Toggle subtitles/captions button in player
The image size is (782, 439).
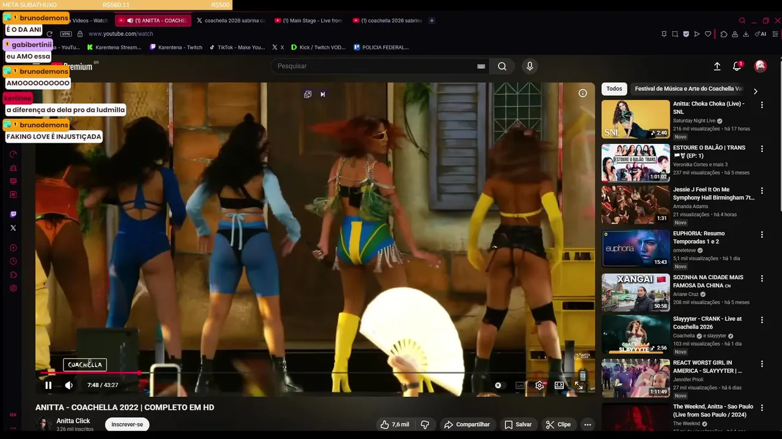pos(520,385)
